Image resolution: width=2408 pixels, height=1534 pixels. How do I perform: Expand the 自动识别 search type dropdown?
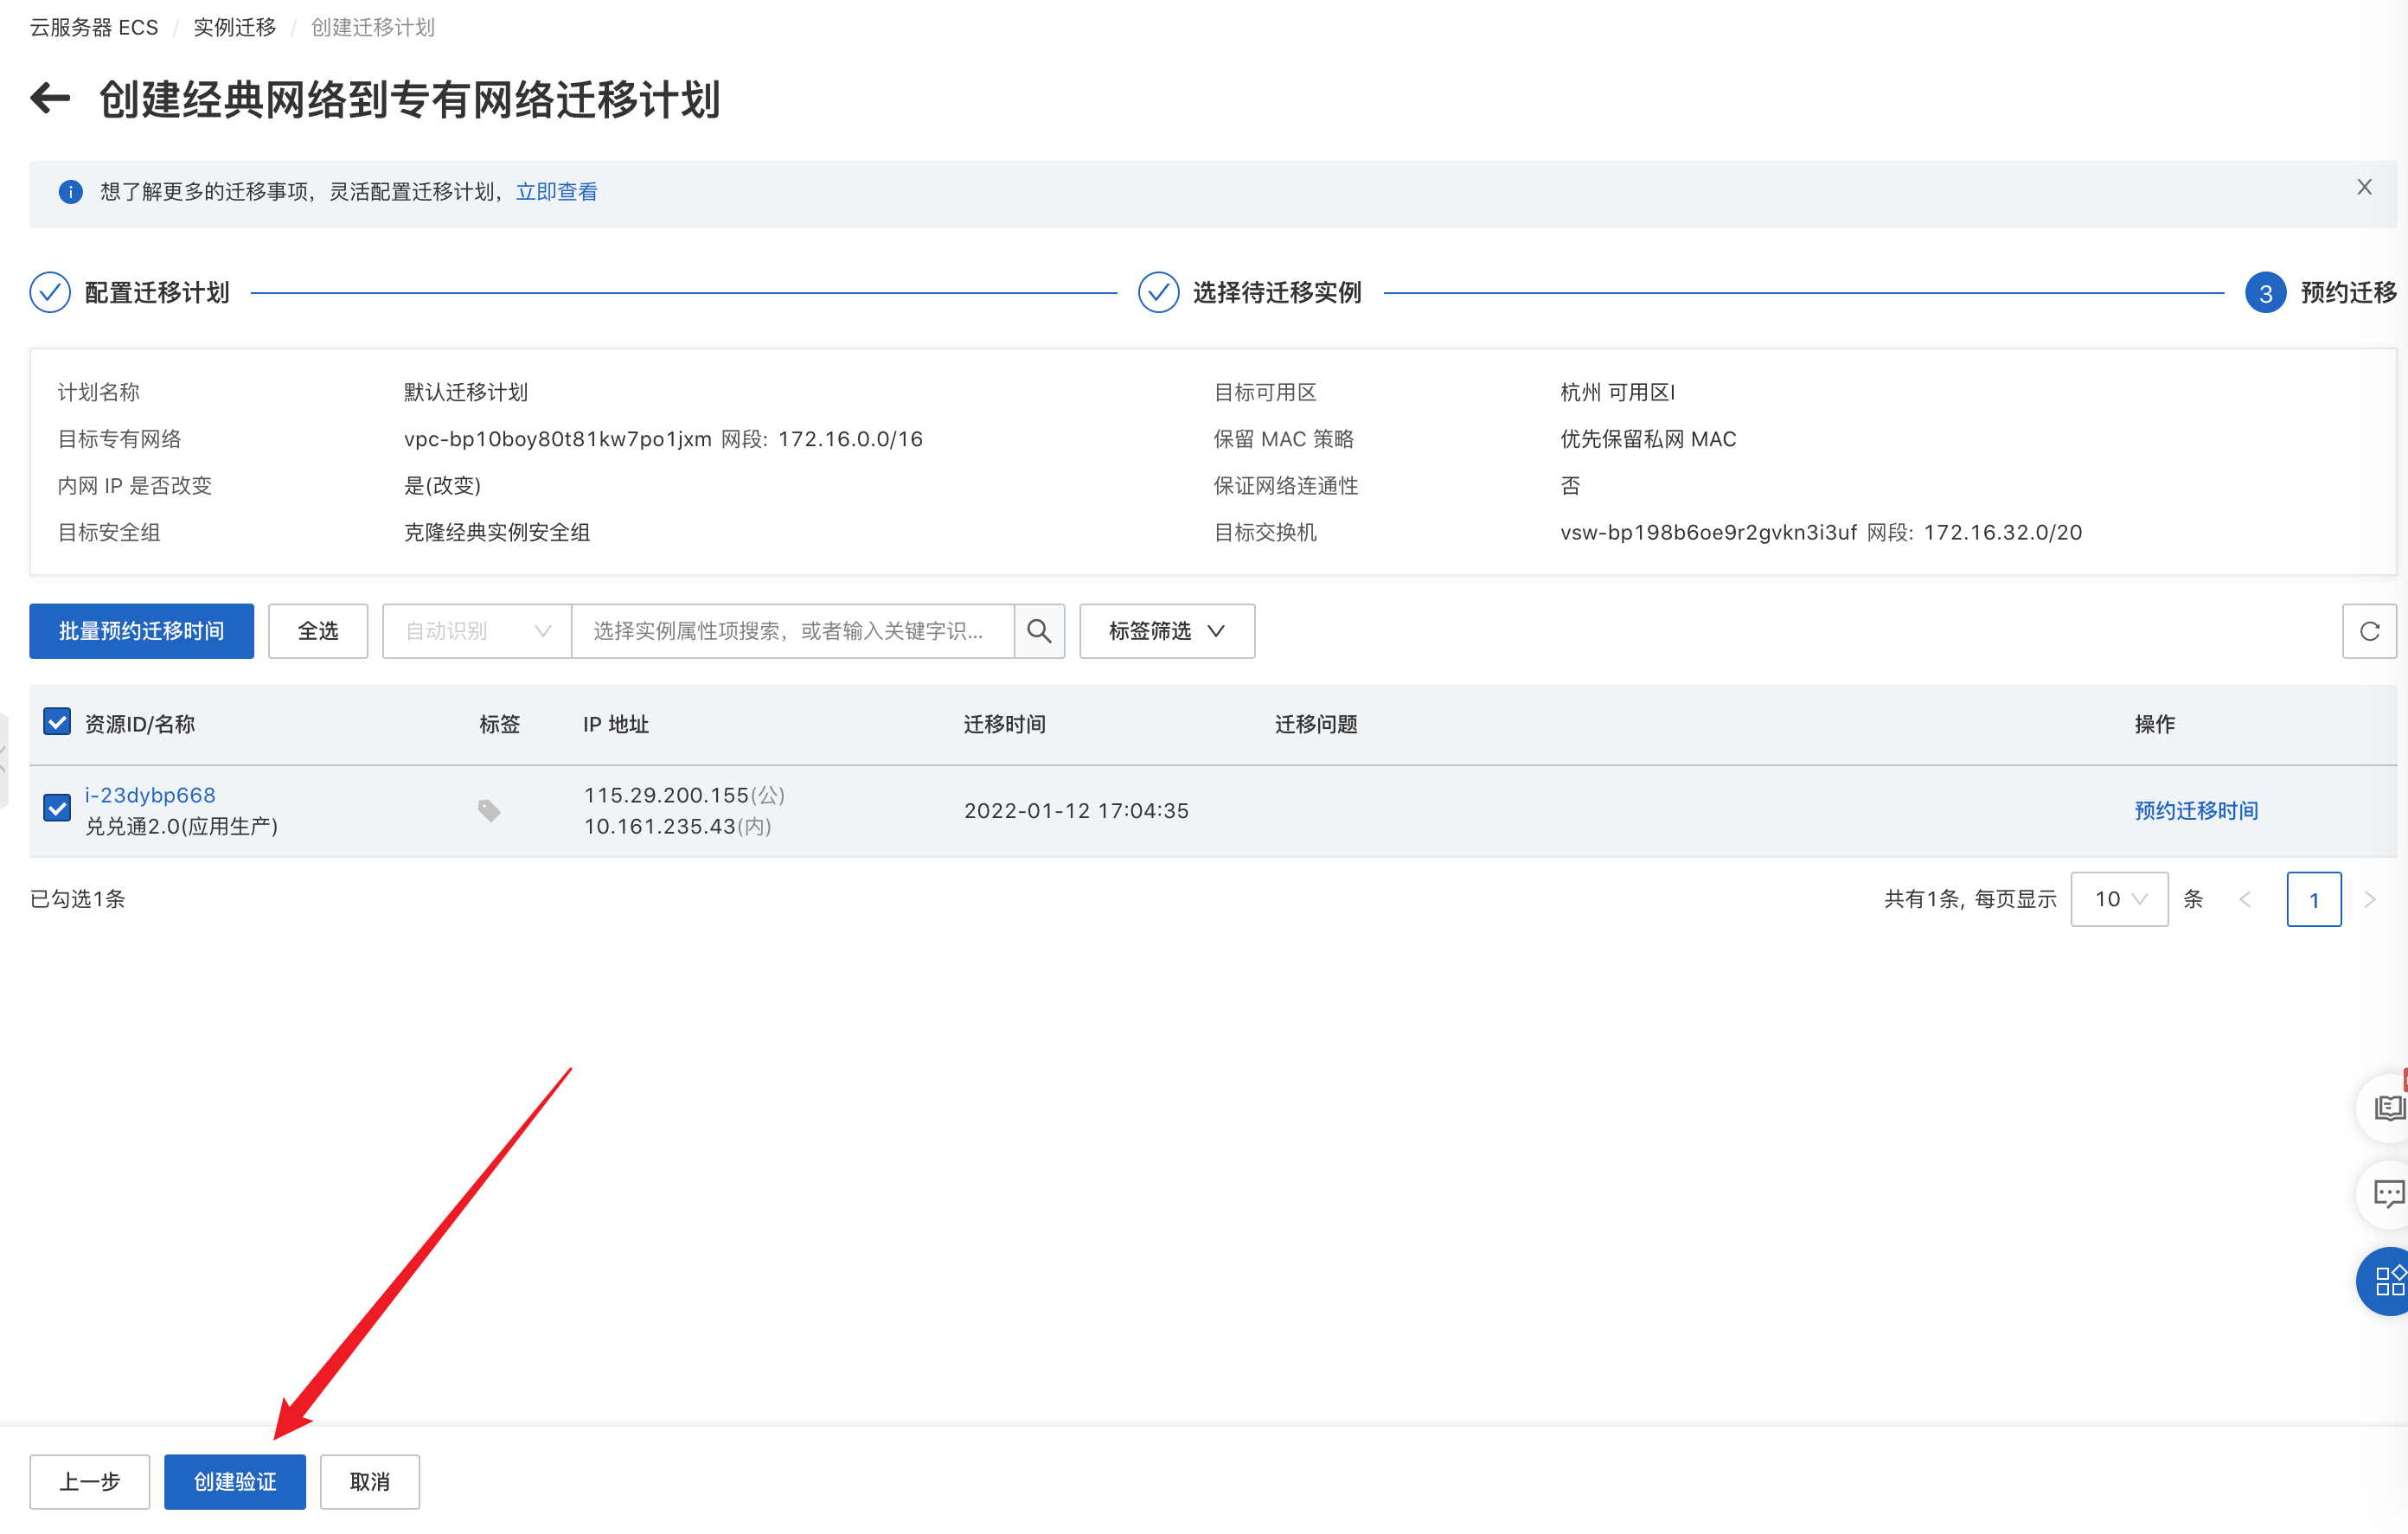(477, 631)
